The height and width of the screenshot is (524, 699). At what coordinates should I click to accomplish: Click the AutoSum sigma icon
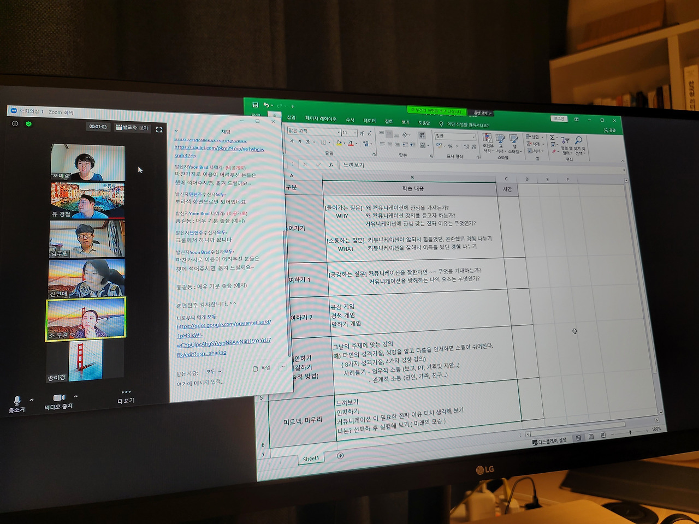click(552, 138)
